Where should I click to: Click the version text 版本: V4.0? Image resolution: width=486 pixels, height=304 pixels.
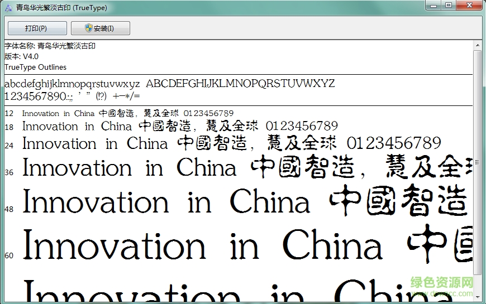point(22,56)
